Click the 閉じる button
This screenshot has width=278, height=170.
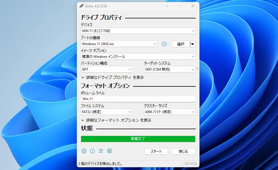point(183,151)
